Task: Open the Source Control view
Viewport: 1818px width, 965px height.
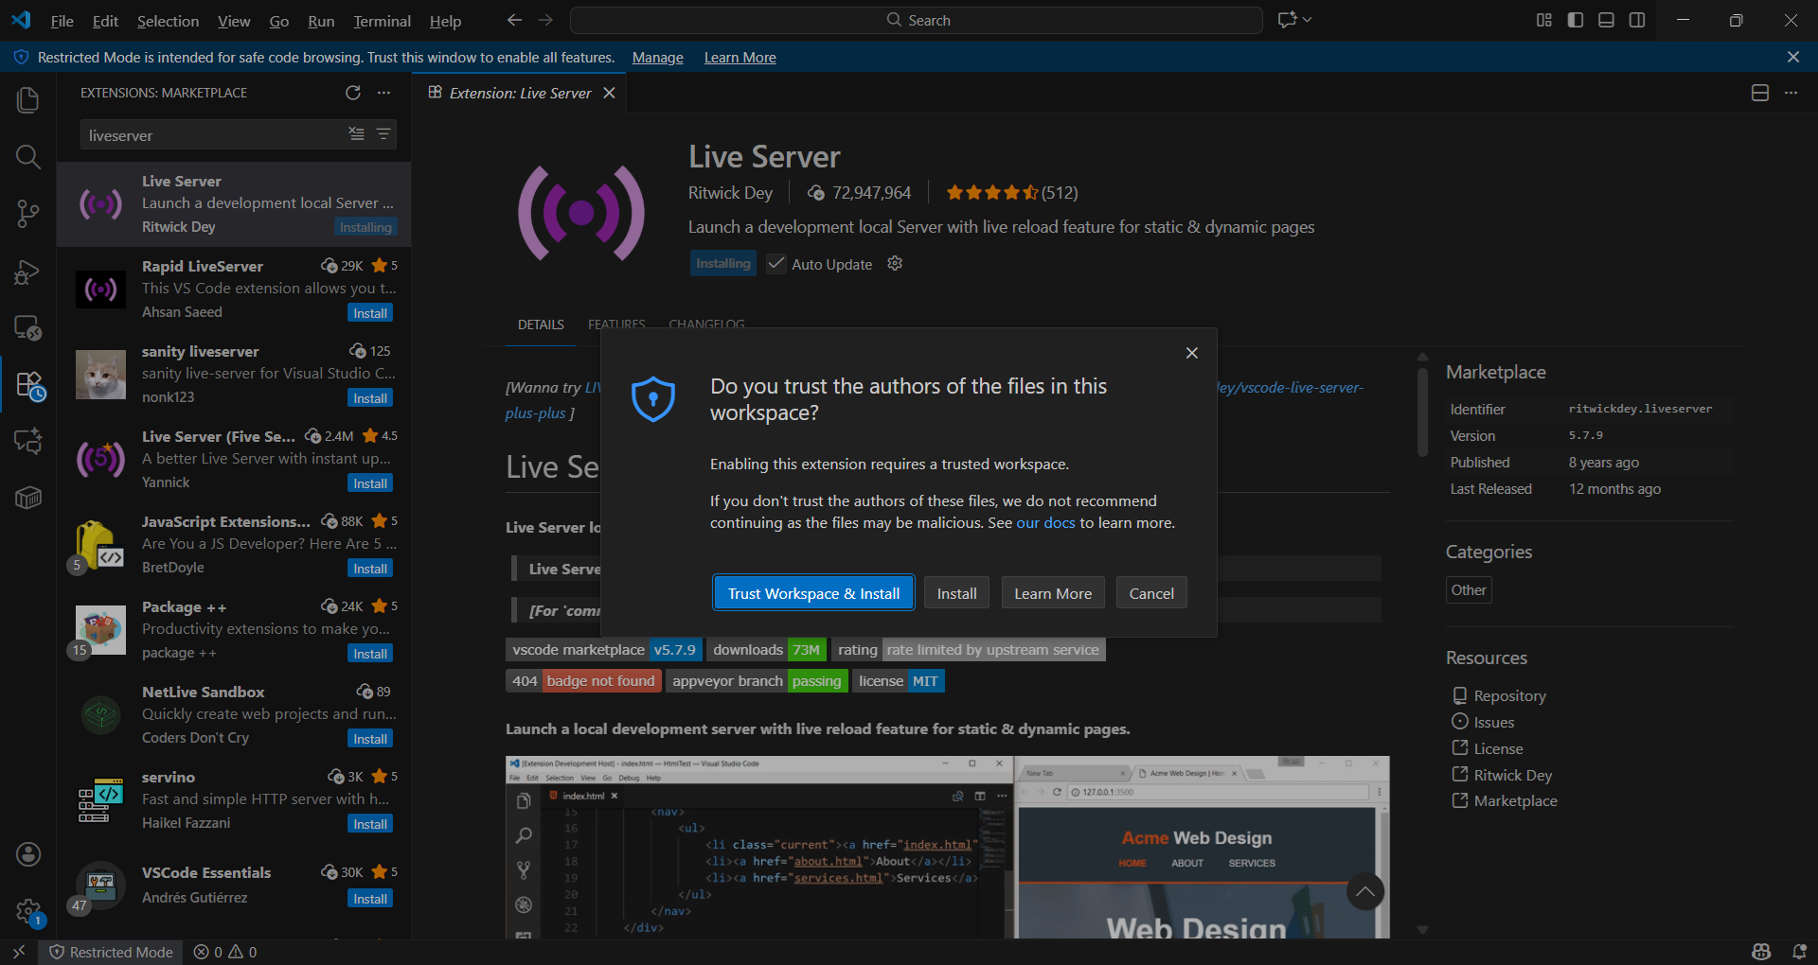Action: click(28, 214)
